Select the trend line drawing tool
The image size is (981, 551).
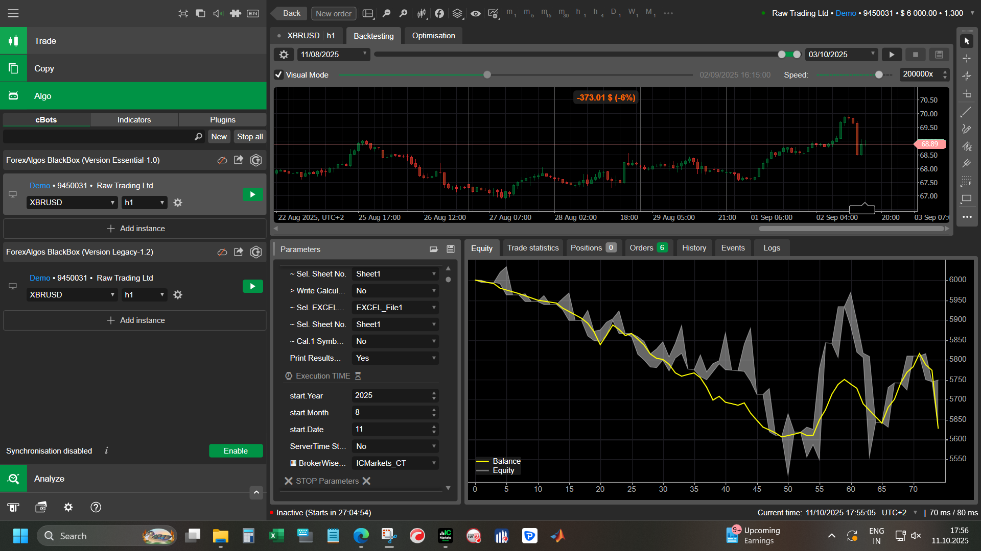pyautogui.click(x=966, y=112)
